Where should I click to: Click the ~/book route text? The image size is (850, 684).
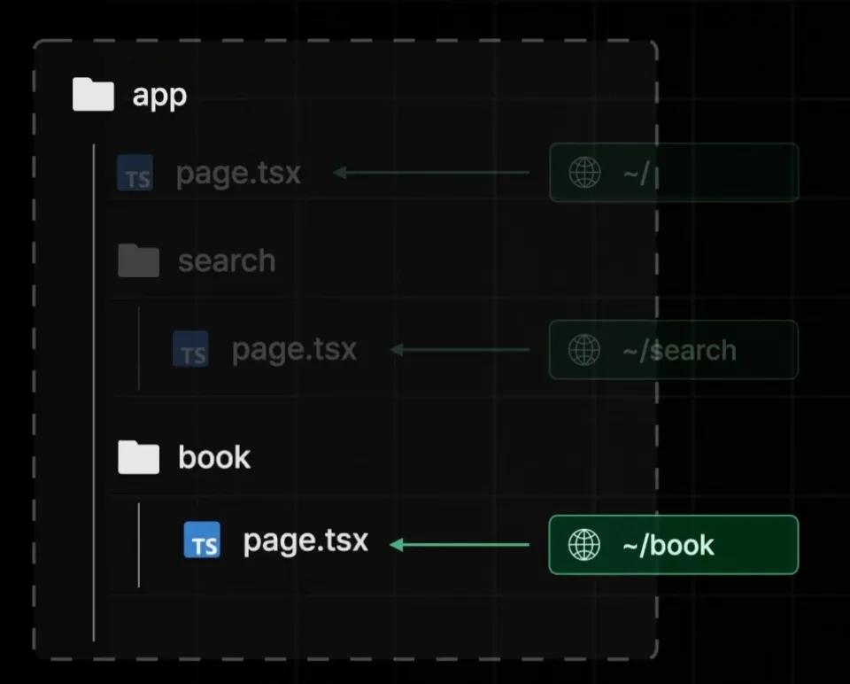pyautogui.click(x=668, y=544)
